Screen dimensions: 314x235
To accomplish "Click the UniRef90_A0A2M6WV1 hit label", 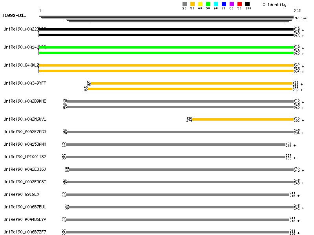I will point(25,119).
